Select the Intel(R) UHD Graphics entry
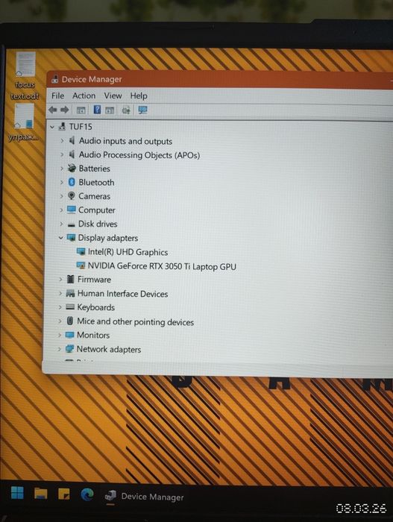This screenshot has height=522, width=393. tap(128, 252)
